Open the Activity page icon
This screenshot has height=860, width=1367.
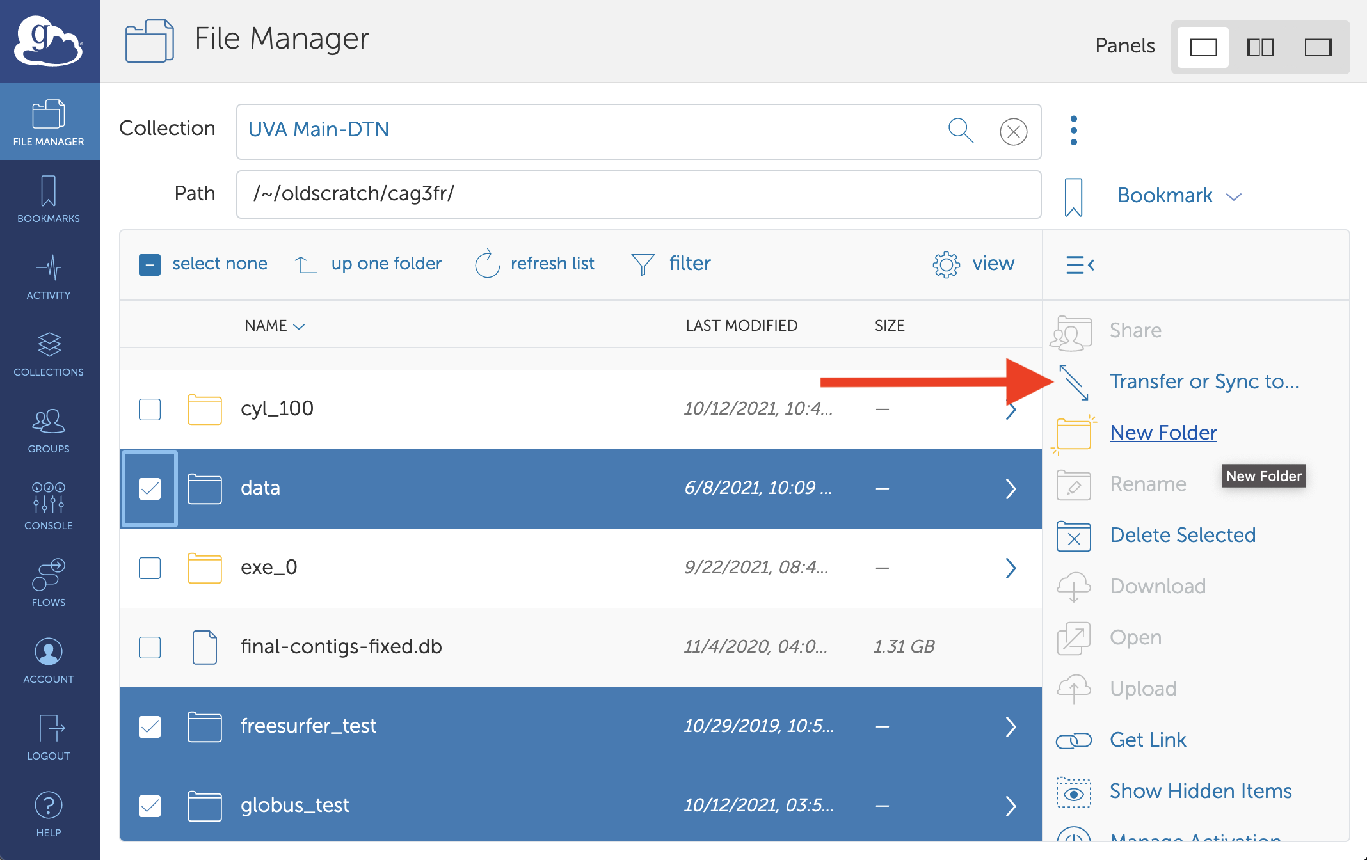pyautogui.click(x=49, y=276)
